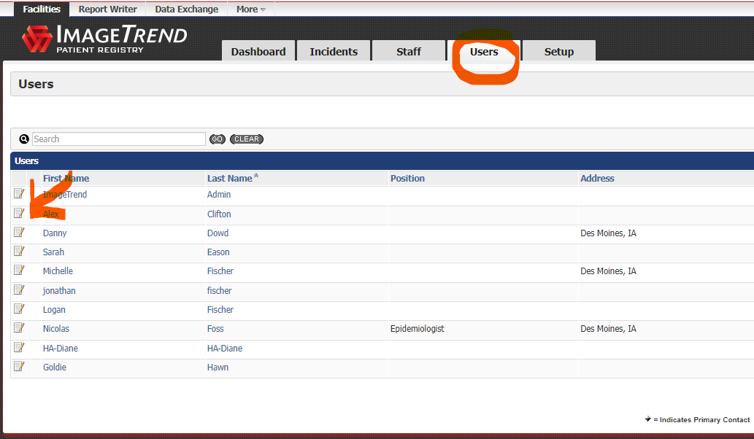The height and width of the screenshot is (439, 754).
Task: Open Data Exchange menu item
Action: pyautogui.click(x=186, y=9)
